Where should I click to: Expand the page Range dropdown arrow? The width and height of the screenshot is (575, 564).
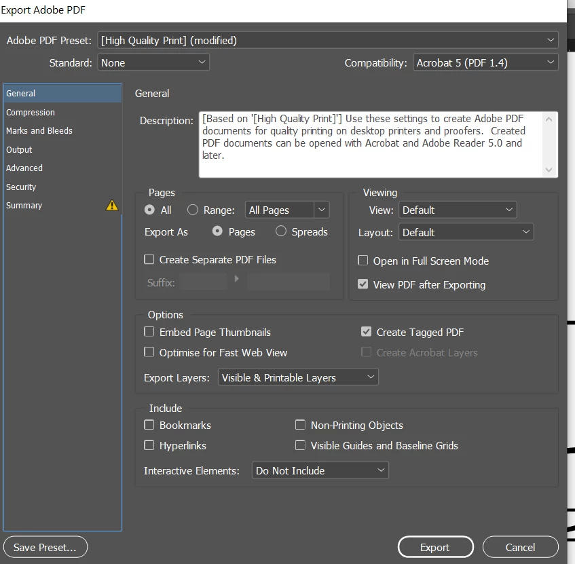point(322,210)
